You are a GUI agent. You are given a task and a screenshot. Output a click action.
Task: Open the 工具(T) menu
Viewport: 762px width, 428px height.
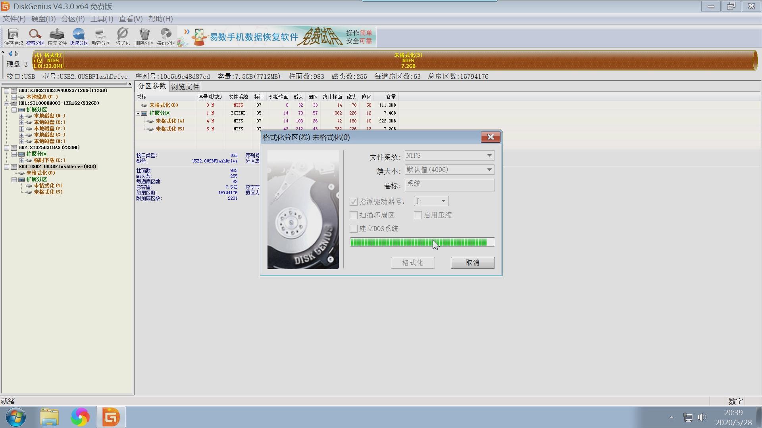102,19
